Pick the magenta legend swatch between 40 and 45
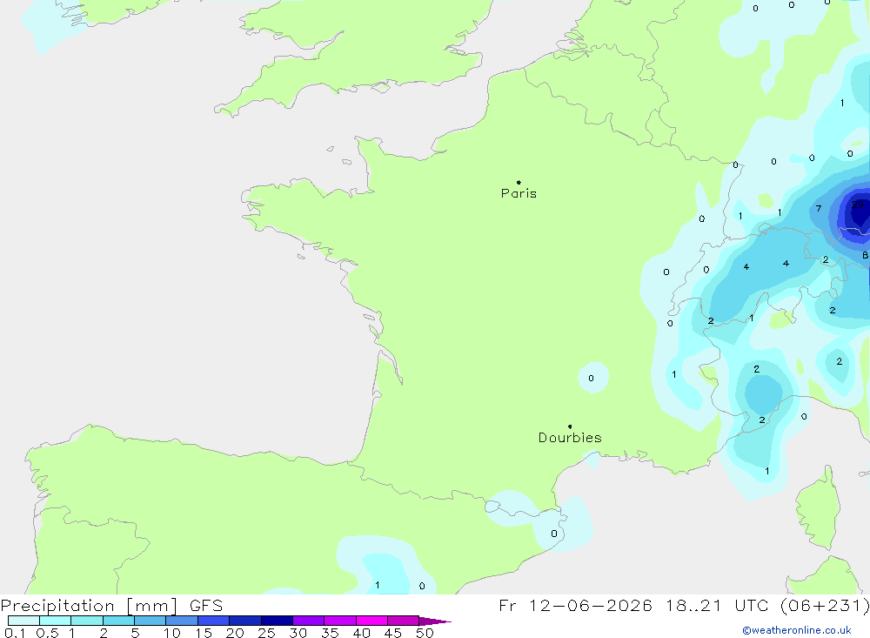Screen dimensions: 870x638 (371, 621)
